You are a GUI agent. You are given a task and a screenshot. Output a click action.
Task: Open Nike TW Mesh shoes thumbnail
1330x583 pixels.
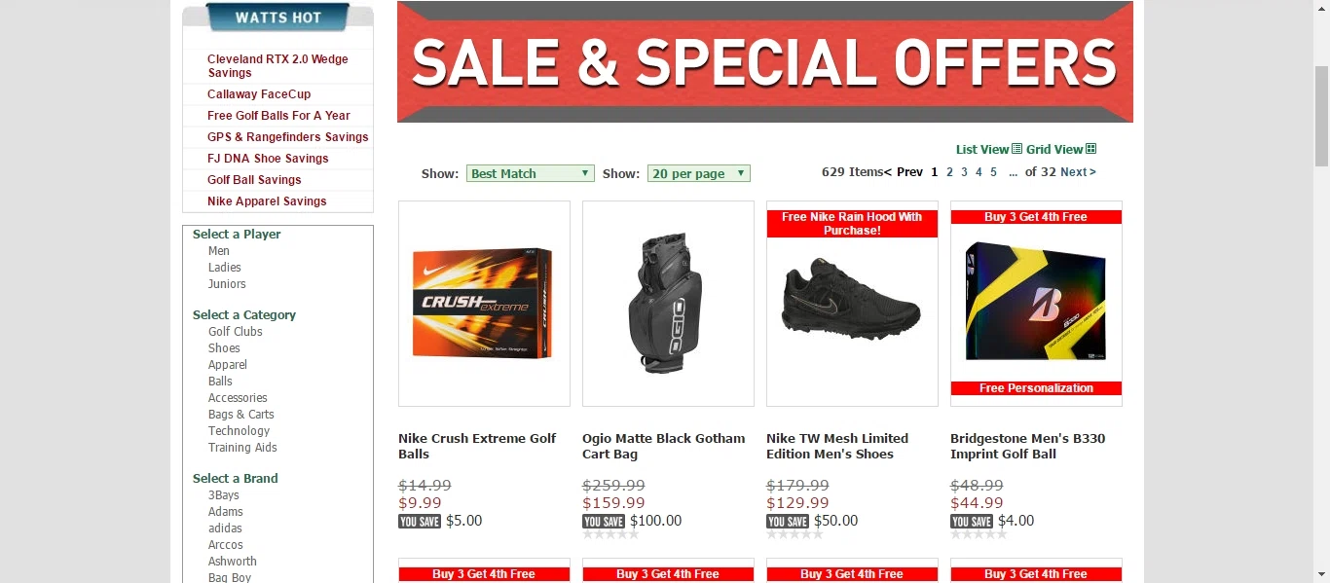pos(852,304)
